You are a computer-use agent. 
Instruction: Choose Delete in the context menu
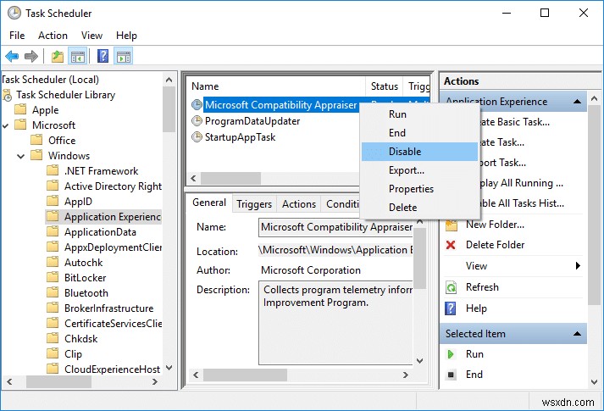point(419,208)
